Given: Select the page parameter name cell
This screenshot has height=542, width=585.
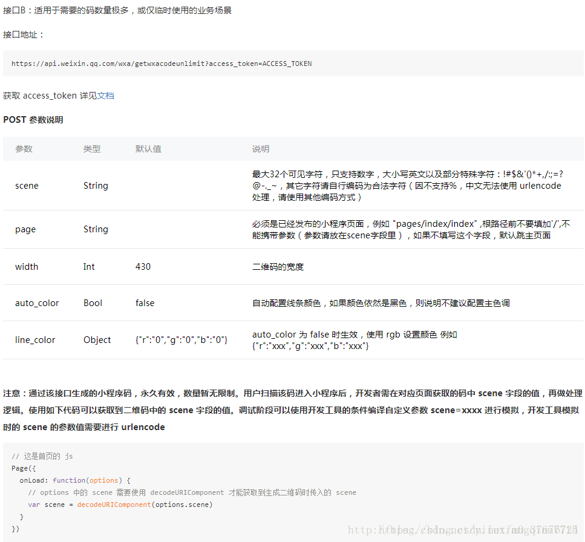Looking at the screenshot, I should [x=25, y=229].
